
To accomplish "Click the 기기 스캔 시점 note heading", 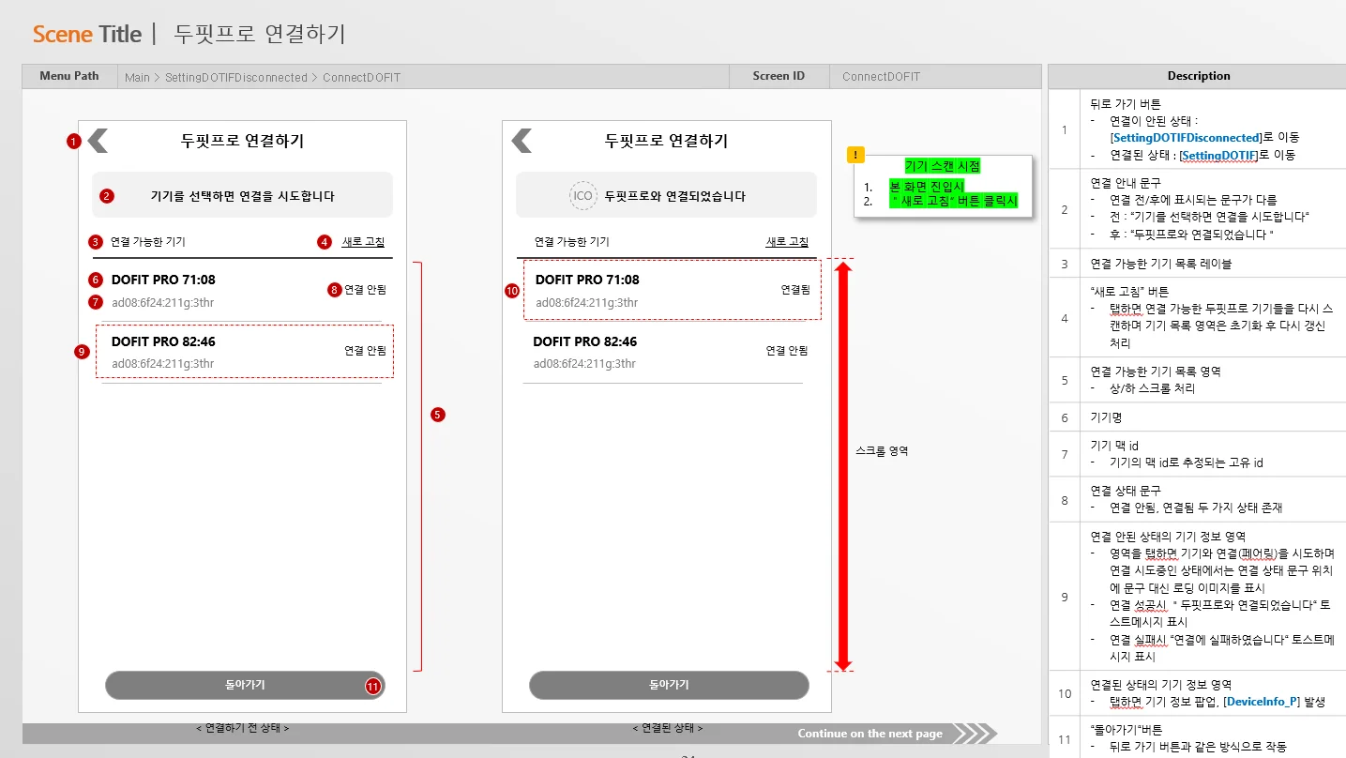I will click(943, 166).
